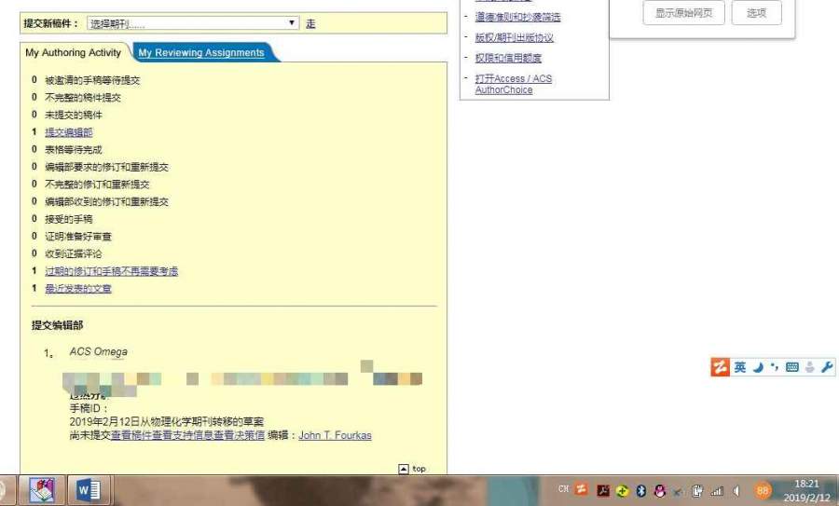Open the 提交编辑部 link
Image resolution: width=839 pixels, height=506 pixels.
coord(68,132)
